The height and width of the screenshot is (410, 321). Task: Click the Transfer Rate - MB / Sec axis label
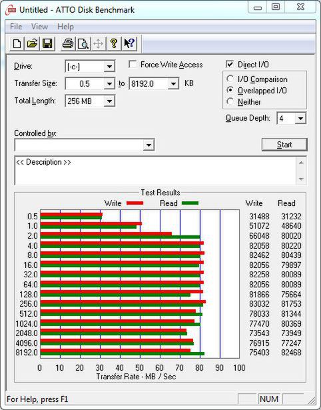(136, 377)
